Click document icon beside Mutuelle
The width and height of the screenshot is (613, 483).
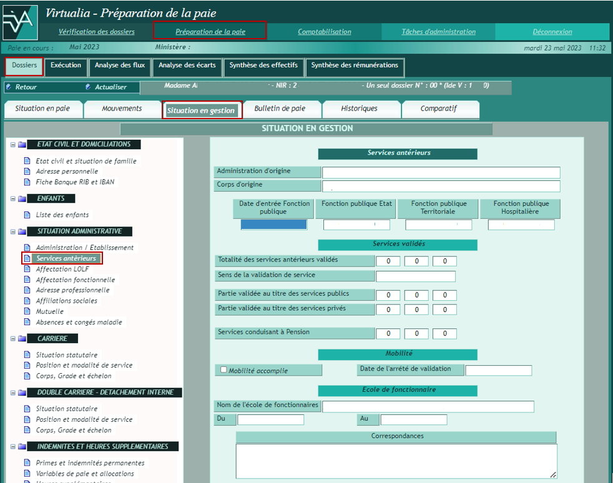point(27,311)
